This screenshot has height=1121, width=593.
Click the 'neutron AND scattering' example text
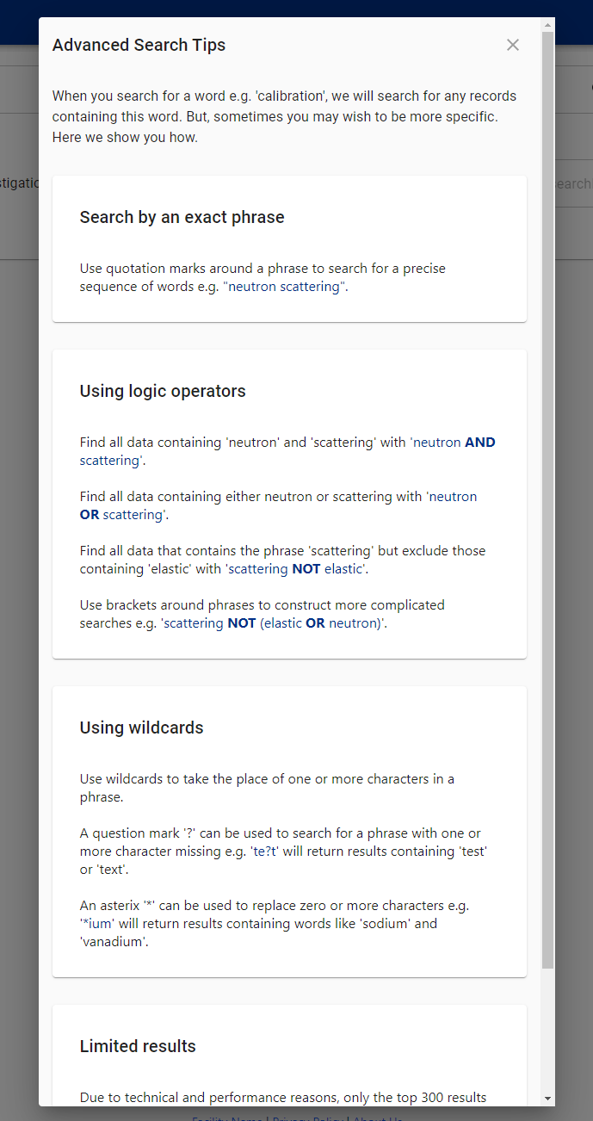click(x=454, y=442)
